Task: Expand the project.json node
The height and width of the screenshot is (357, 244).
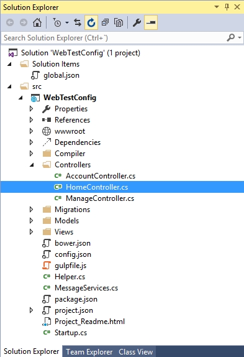Action: 31,310
